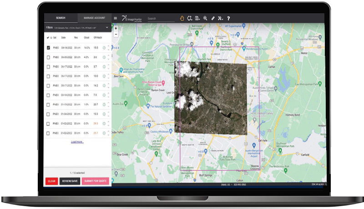Open the help question mark icon

228,18
